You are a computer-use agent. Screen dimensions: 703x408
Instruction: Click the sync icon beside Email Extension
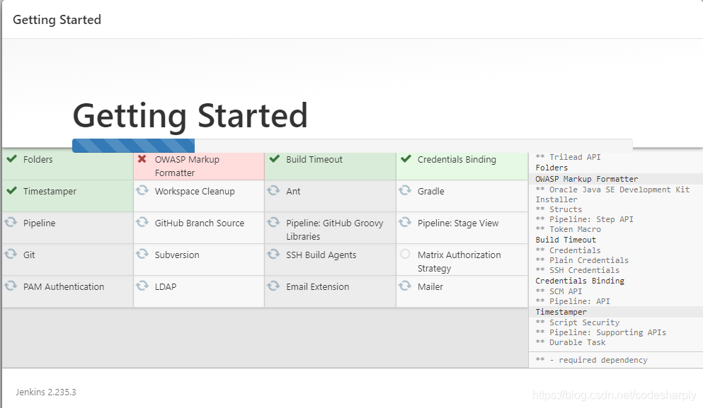click(273, 286)
